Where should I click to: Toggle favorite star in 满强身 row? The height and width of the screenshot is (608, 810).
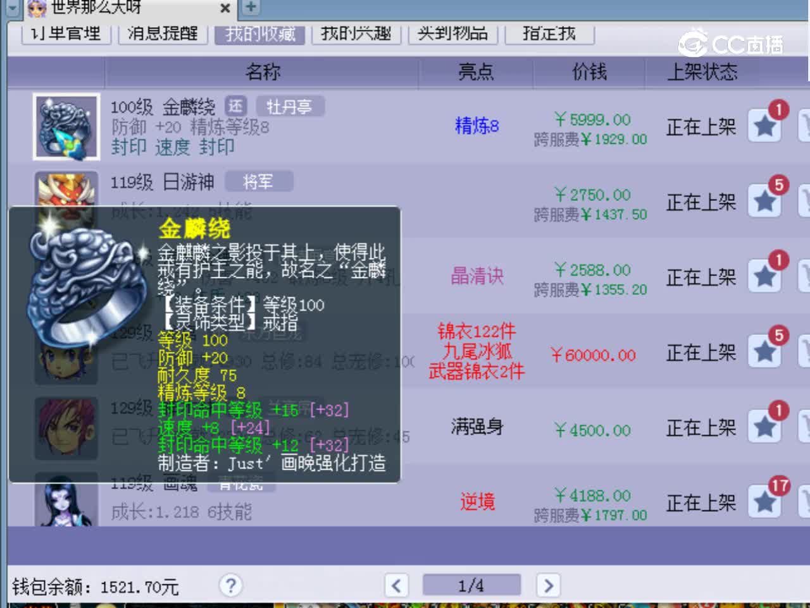(764, 427)
